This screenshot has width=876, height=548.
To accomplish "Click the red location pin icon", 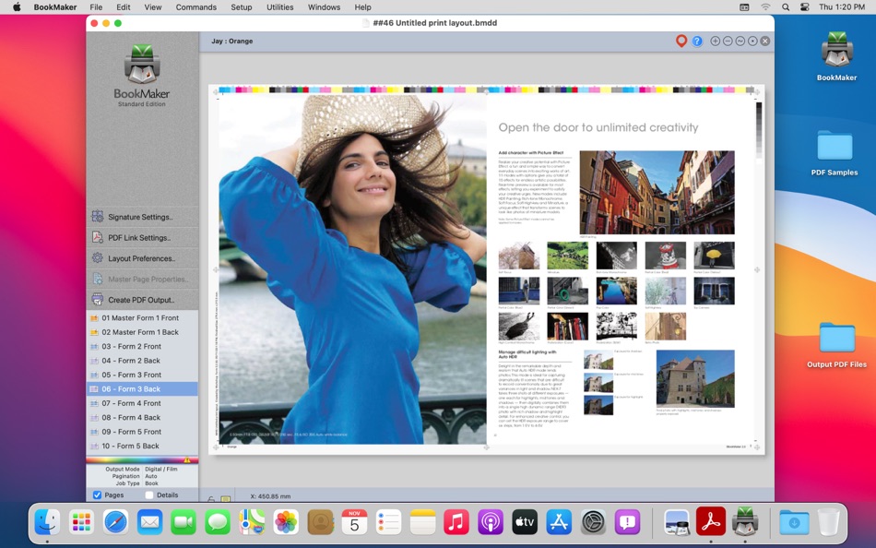I will pyautogui.click(x=681, y=42).
